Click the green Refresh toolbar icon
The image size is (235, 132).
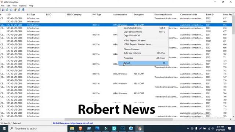coord(7,10)
